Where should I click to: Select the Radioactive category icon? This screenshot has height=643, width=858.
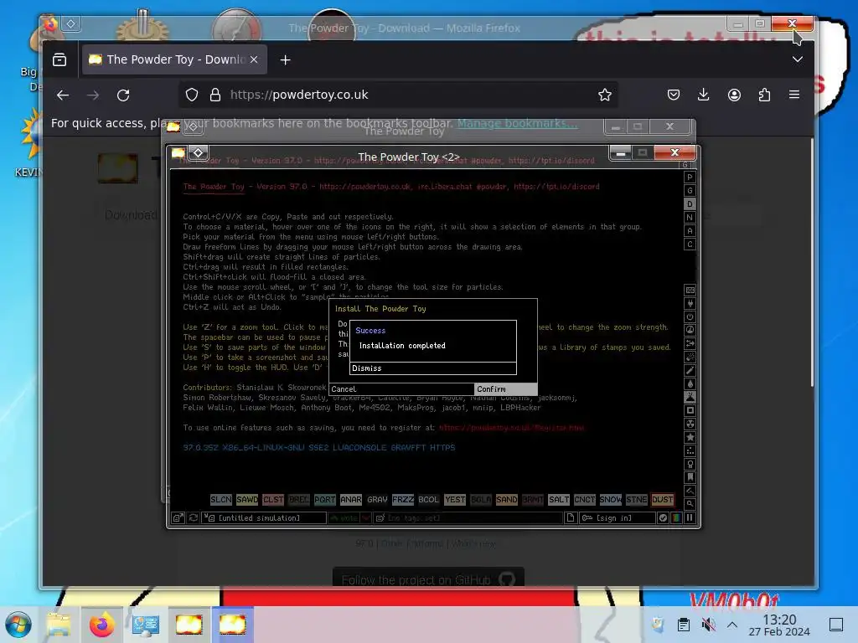click(x=690, y=424)
